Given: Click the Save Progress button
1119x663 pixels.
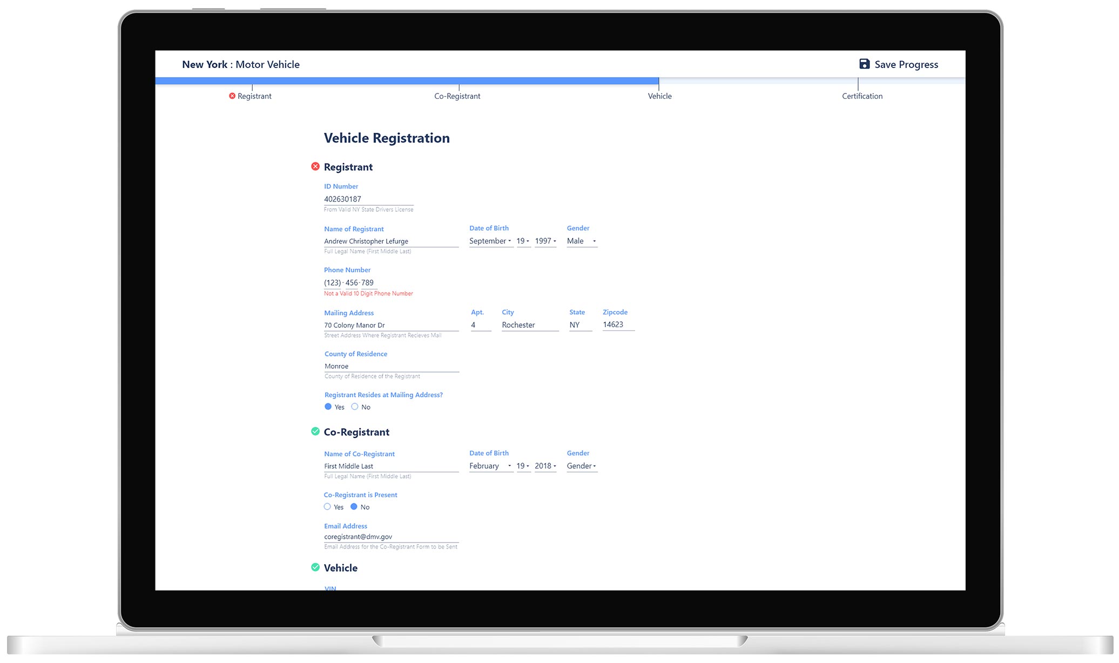Looking at the screenshot, I should coord(899,64).
